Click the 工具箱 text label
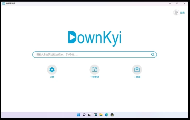This screenshot has width=190, height=120. (137, 77)
